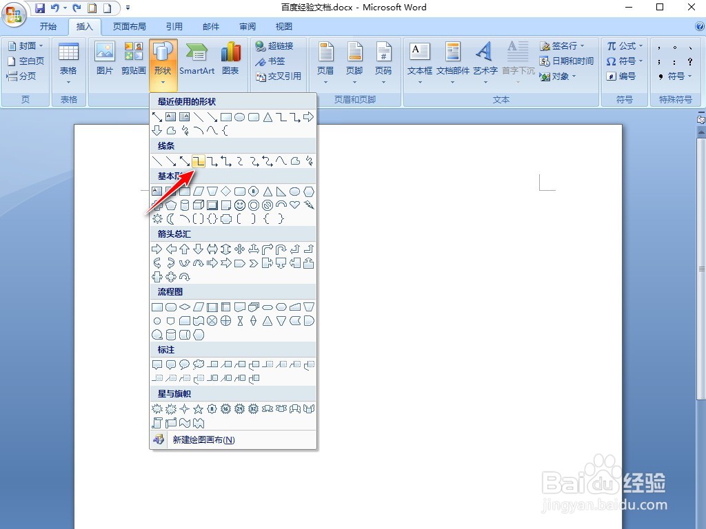Screen dimensions: 706x529
Task: Choose the Quad Arrow shape in 箭头总汇
Action: point(239,249)
